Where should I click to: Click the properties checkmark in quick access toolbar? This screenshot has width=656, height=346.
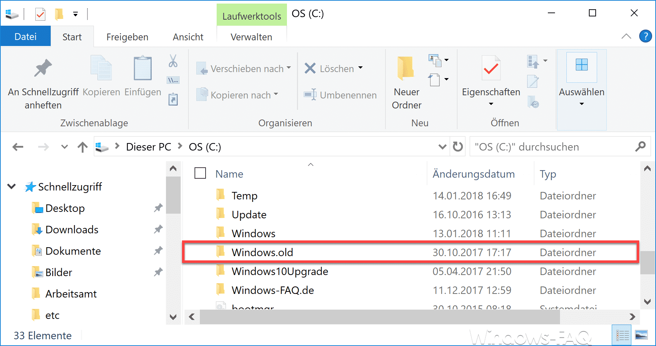click(40, 14)
